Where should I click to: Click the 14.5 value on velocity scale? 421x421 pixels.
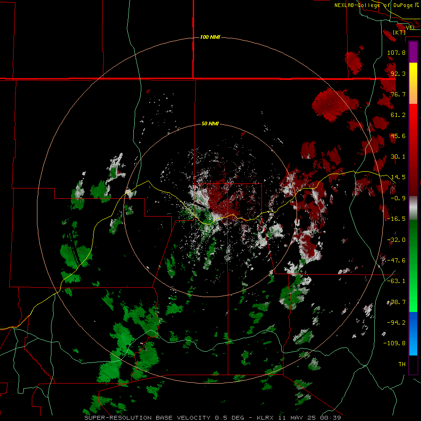tap(398, 177)
